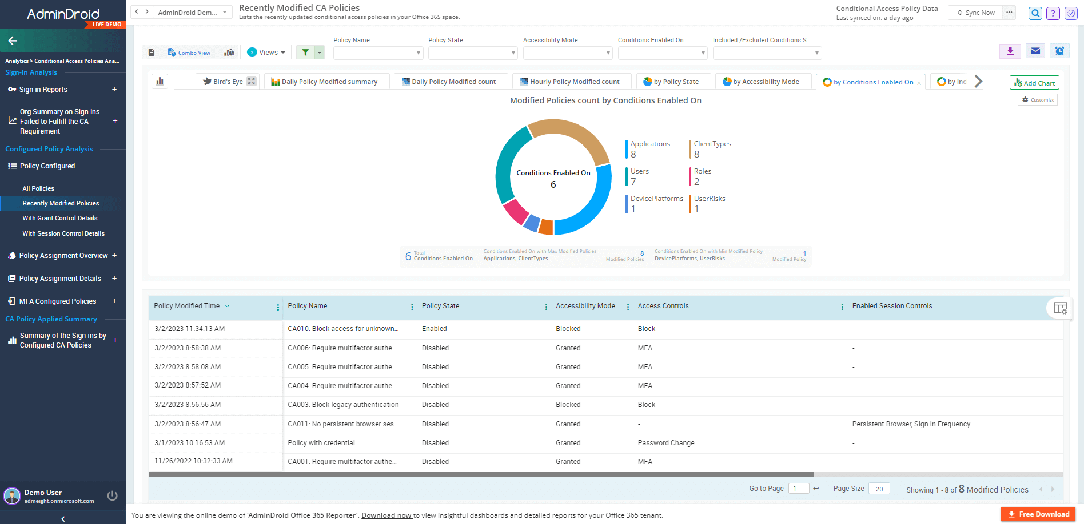Apply filters using the green funnel icon
Screen dimensions: 1084x524
tap(305, 52)
